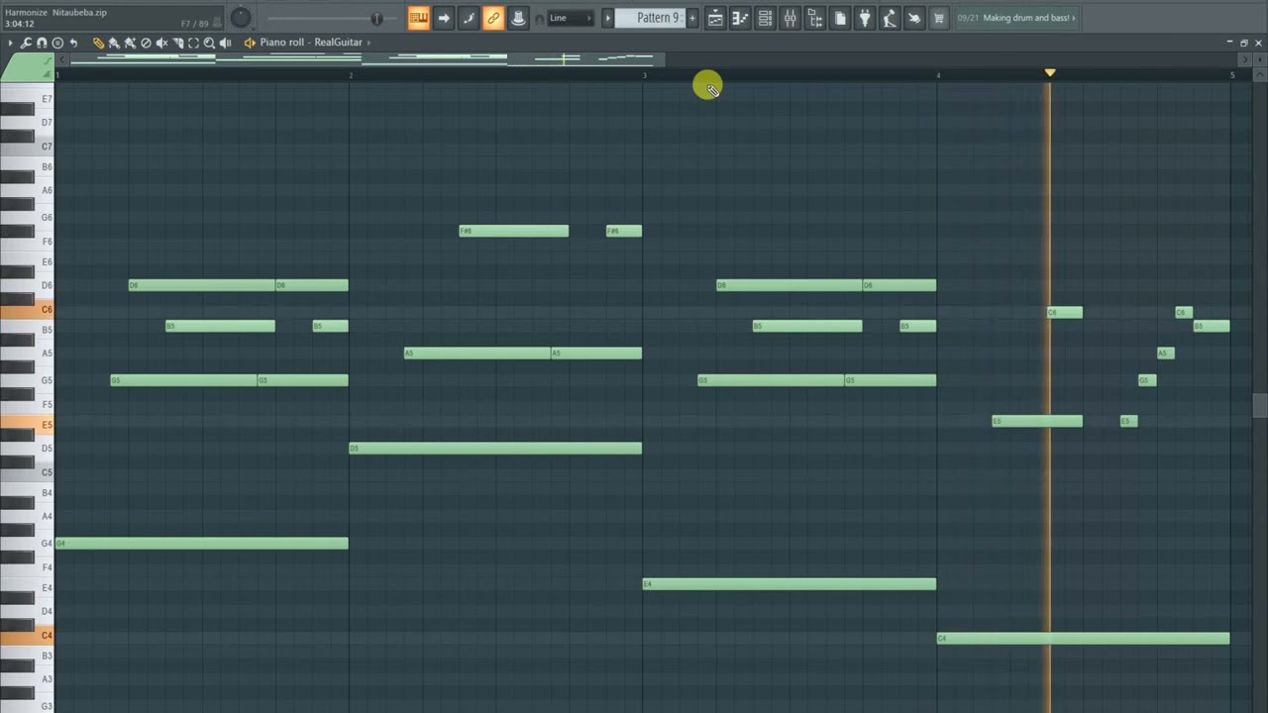This screenshot has width=1268, height=713.
Task: Select the long E4 note in bar 3
Action: click(790, 584)
